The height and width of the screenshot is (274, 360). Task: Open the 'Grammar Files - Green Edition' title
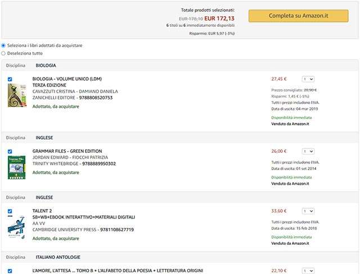coord(67,151)
